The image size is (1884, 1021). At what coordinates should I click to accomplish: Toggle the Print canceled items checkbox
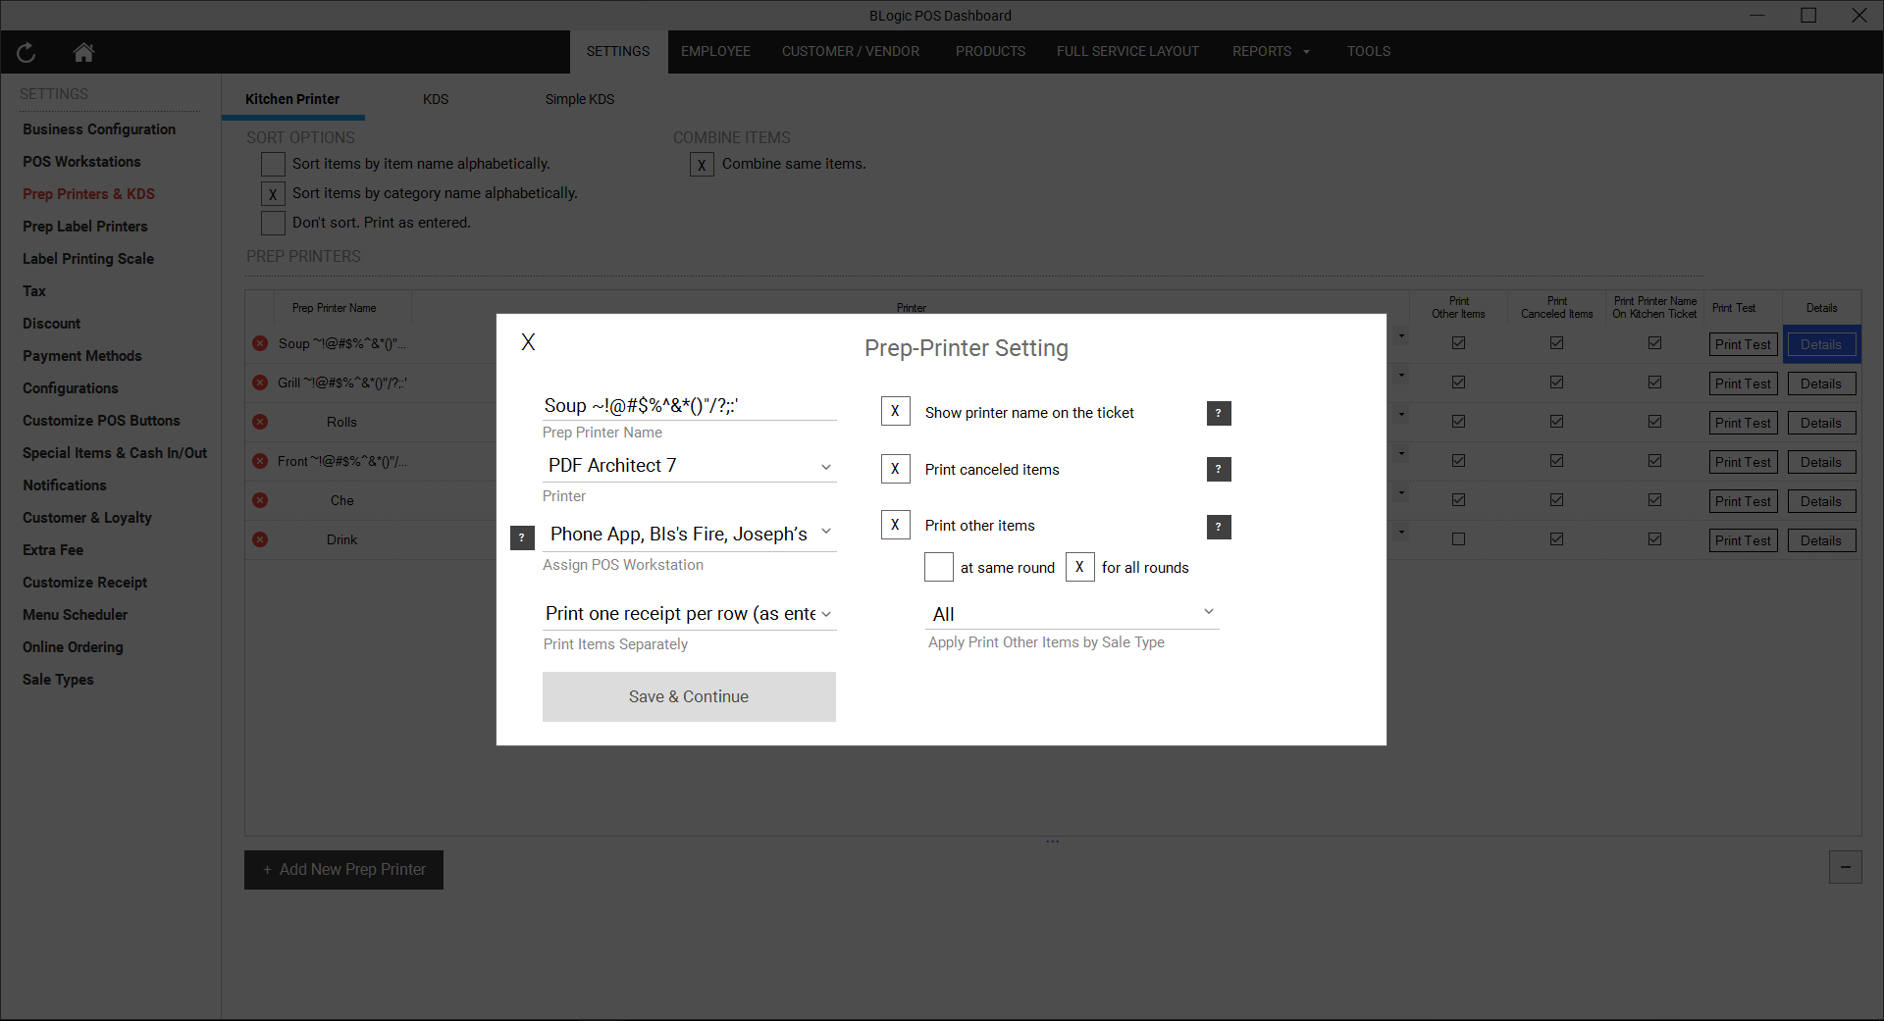pyautogui.click(x=895, y=469)
